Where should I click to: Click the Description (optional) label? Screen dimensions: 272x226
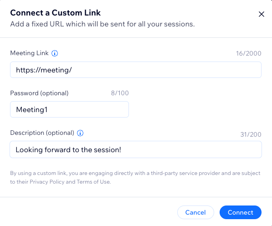click(42, 133)
